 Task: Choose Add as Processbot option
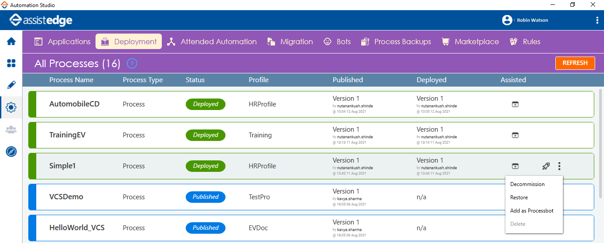[531, 211]
